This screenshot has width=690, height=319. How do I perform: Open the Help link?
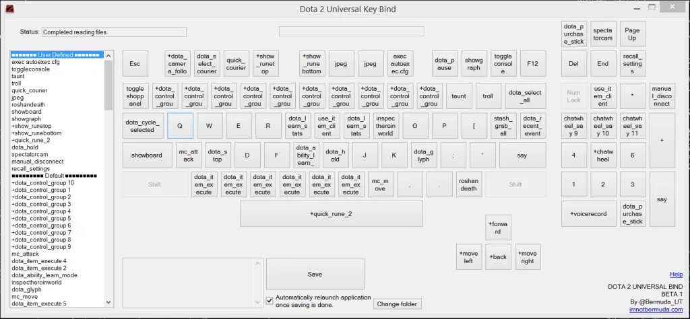pyautogui.click(x=677, y=274)
